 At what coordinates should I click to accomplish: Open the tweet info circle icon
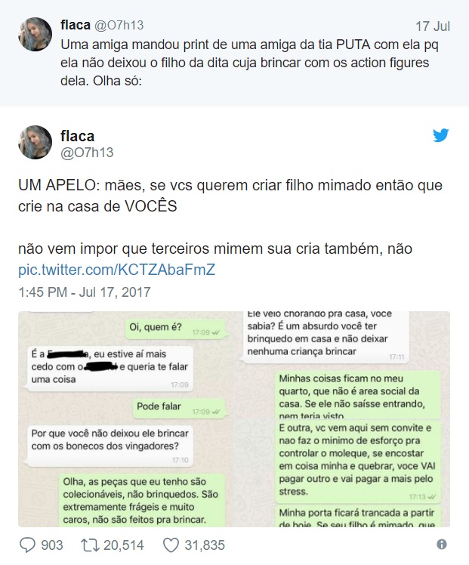coord(442,544)
